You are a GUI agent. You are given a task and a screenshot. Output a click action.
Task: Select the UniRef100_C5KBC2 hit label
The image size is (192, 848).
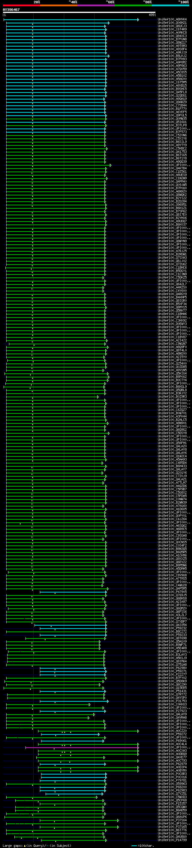pos(172,149)
